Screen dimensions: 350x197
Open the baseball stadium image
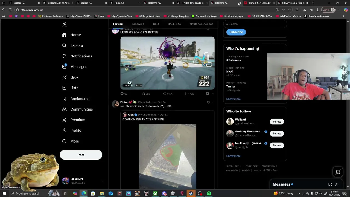point(168,157)
